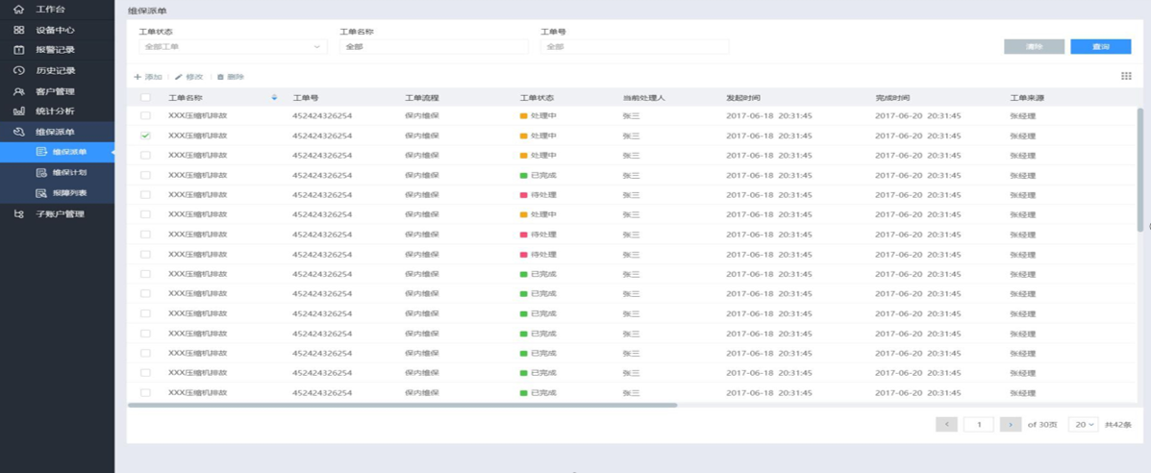This screenshot has height=473, width=1151.
Task: Click the blue 查询 button
Action: (x=1100, y=46)
